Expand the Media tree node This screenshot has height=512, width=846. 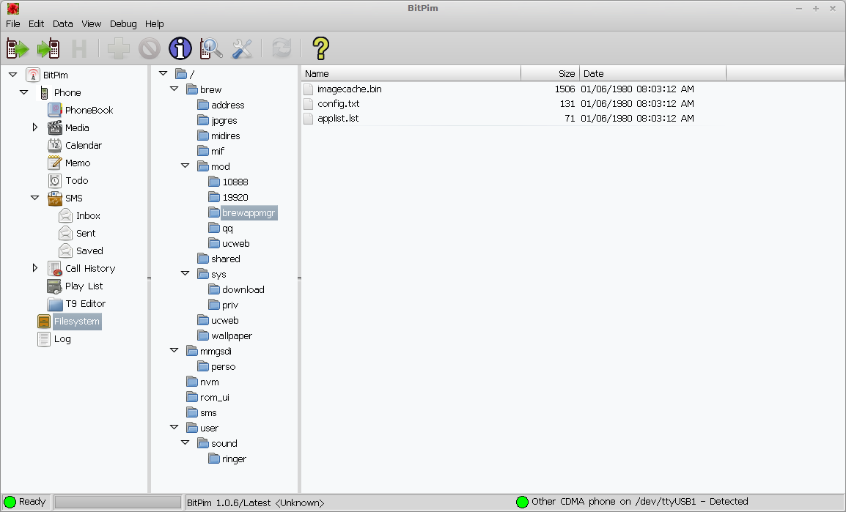point(35,127)
